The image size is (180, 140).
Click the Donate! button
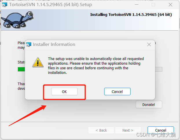coord(149,104)
